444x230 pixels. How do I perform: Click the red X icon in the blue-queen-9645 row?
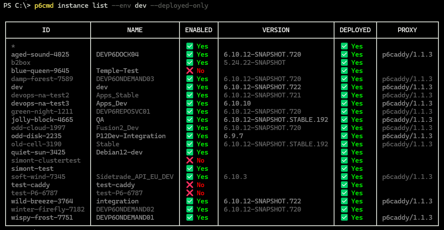tap(190, 71)
